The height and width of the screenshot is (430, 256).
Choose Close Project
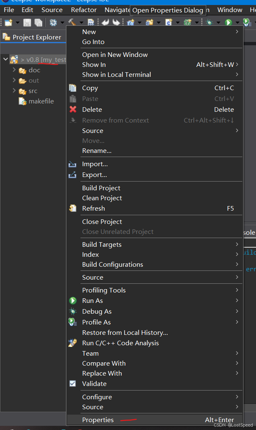click(155, 221)
